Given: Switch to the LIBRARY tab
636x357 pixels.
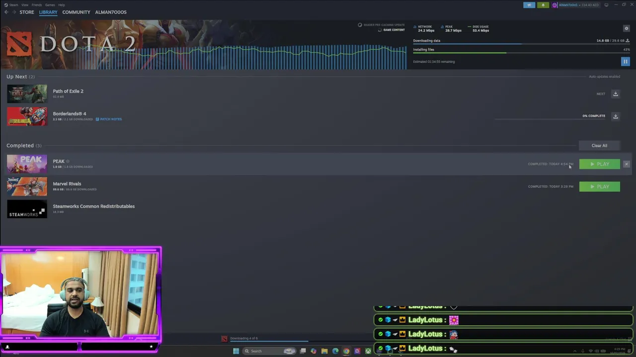Looking at the screenshot, I should click(48, 12).
